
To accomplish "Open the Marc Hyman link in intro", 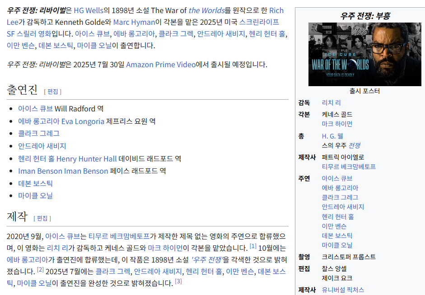I will [134, 22].
